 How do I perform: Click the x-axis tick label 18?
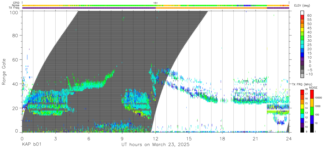point(222,139)
